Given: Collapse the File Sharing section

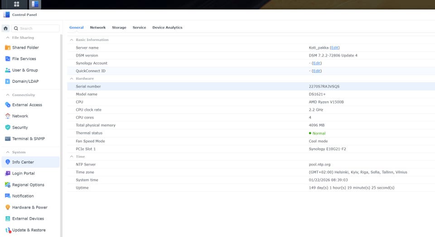Looking at the screenshot, I should 8,38.
